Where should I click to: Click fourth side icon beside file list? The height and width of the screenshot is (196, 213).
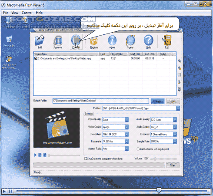pos(180,82)
